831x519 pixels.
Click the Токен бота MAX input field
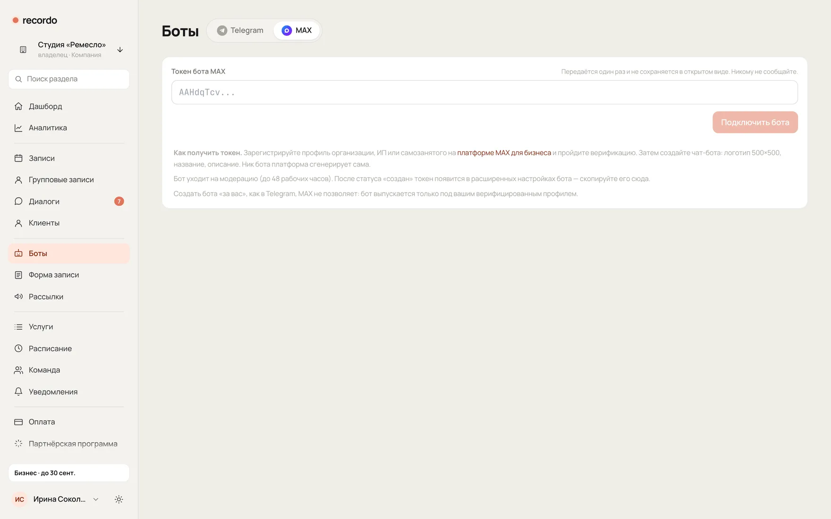tap(484, 92)
